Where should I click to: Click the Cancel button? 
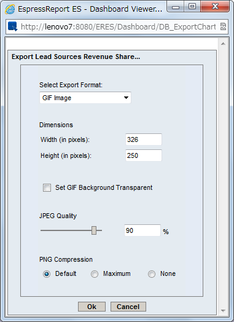128,307
